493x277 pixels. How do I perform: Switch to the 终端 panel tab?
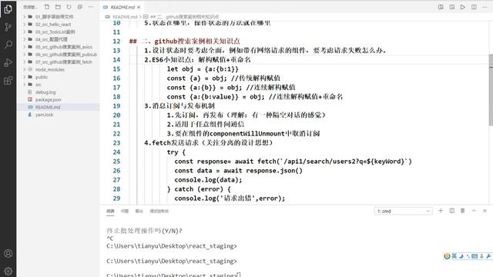[x=110, y=211]
